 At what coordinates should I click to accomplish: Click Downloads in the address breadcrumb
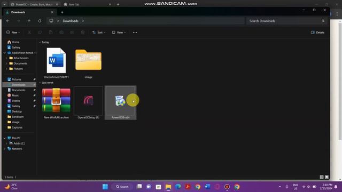pyautogui.click(x=71, y=21)
